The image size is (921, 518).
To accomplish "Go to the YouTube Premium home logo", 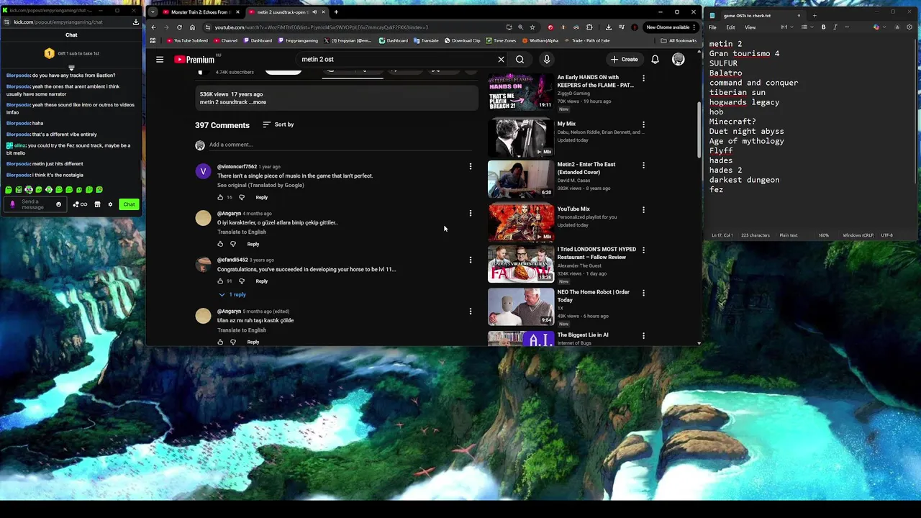I will [x=194, y=60].
